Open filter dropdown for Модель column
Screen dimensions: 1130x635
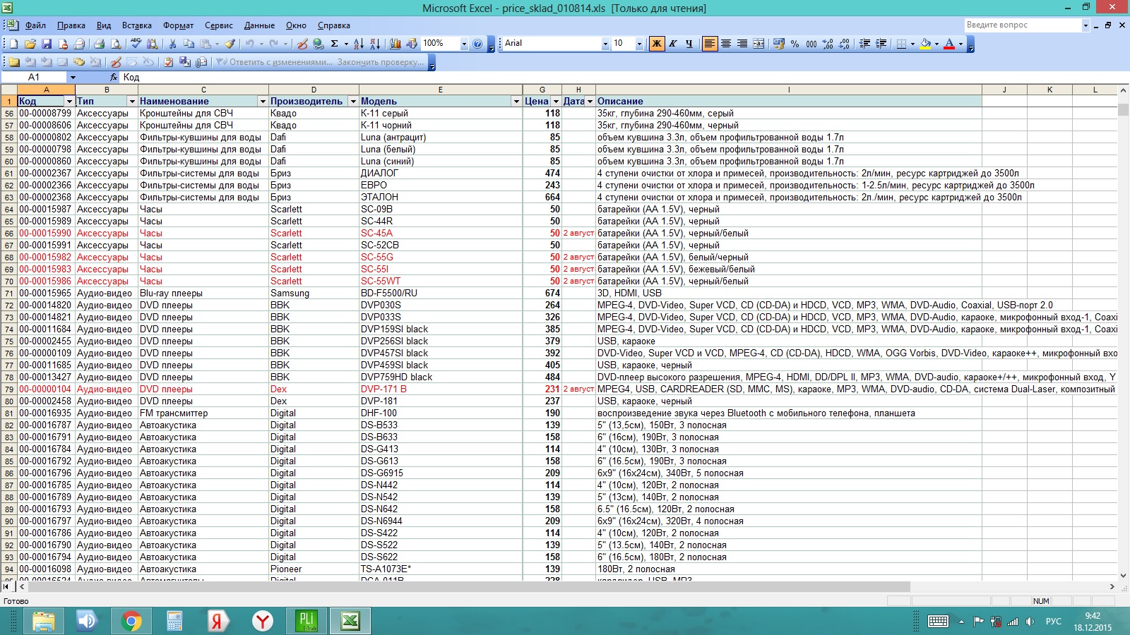tap(516, 102)
